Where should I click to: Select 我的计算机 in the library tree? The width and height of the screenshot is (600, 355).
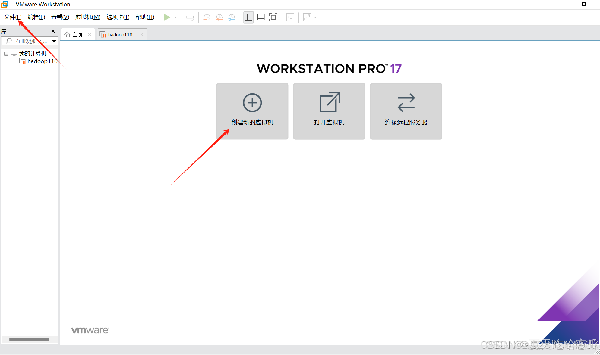point(33,54)
